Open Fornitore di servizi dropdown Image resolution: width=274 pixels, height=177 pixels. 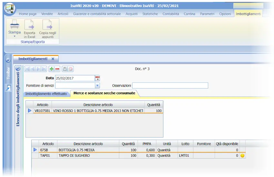pos(97,86)
